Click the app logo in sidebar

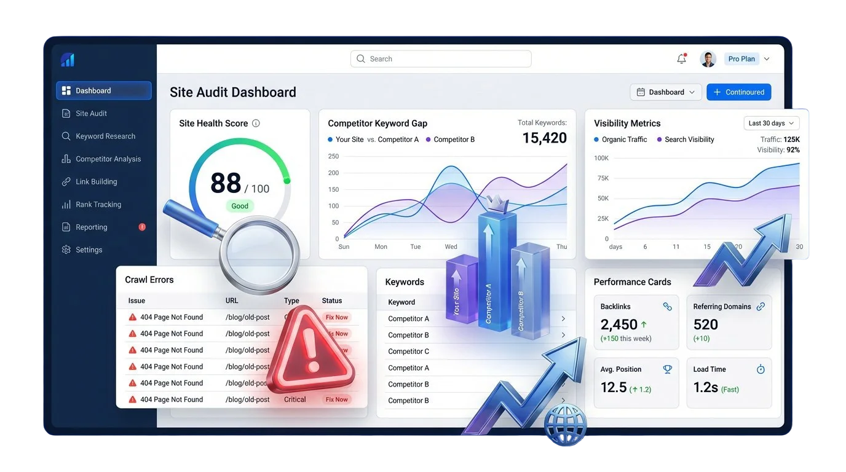coord(68,60)
